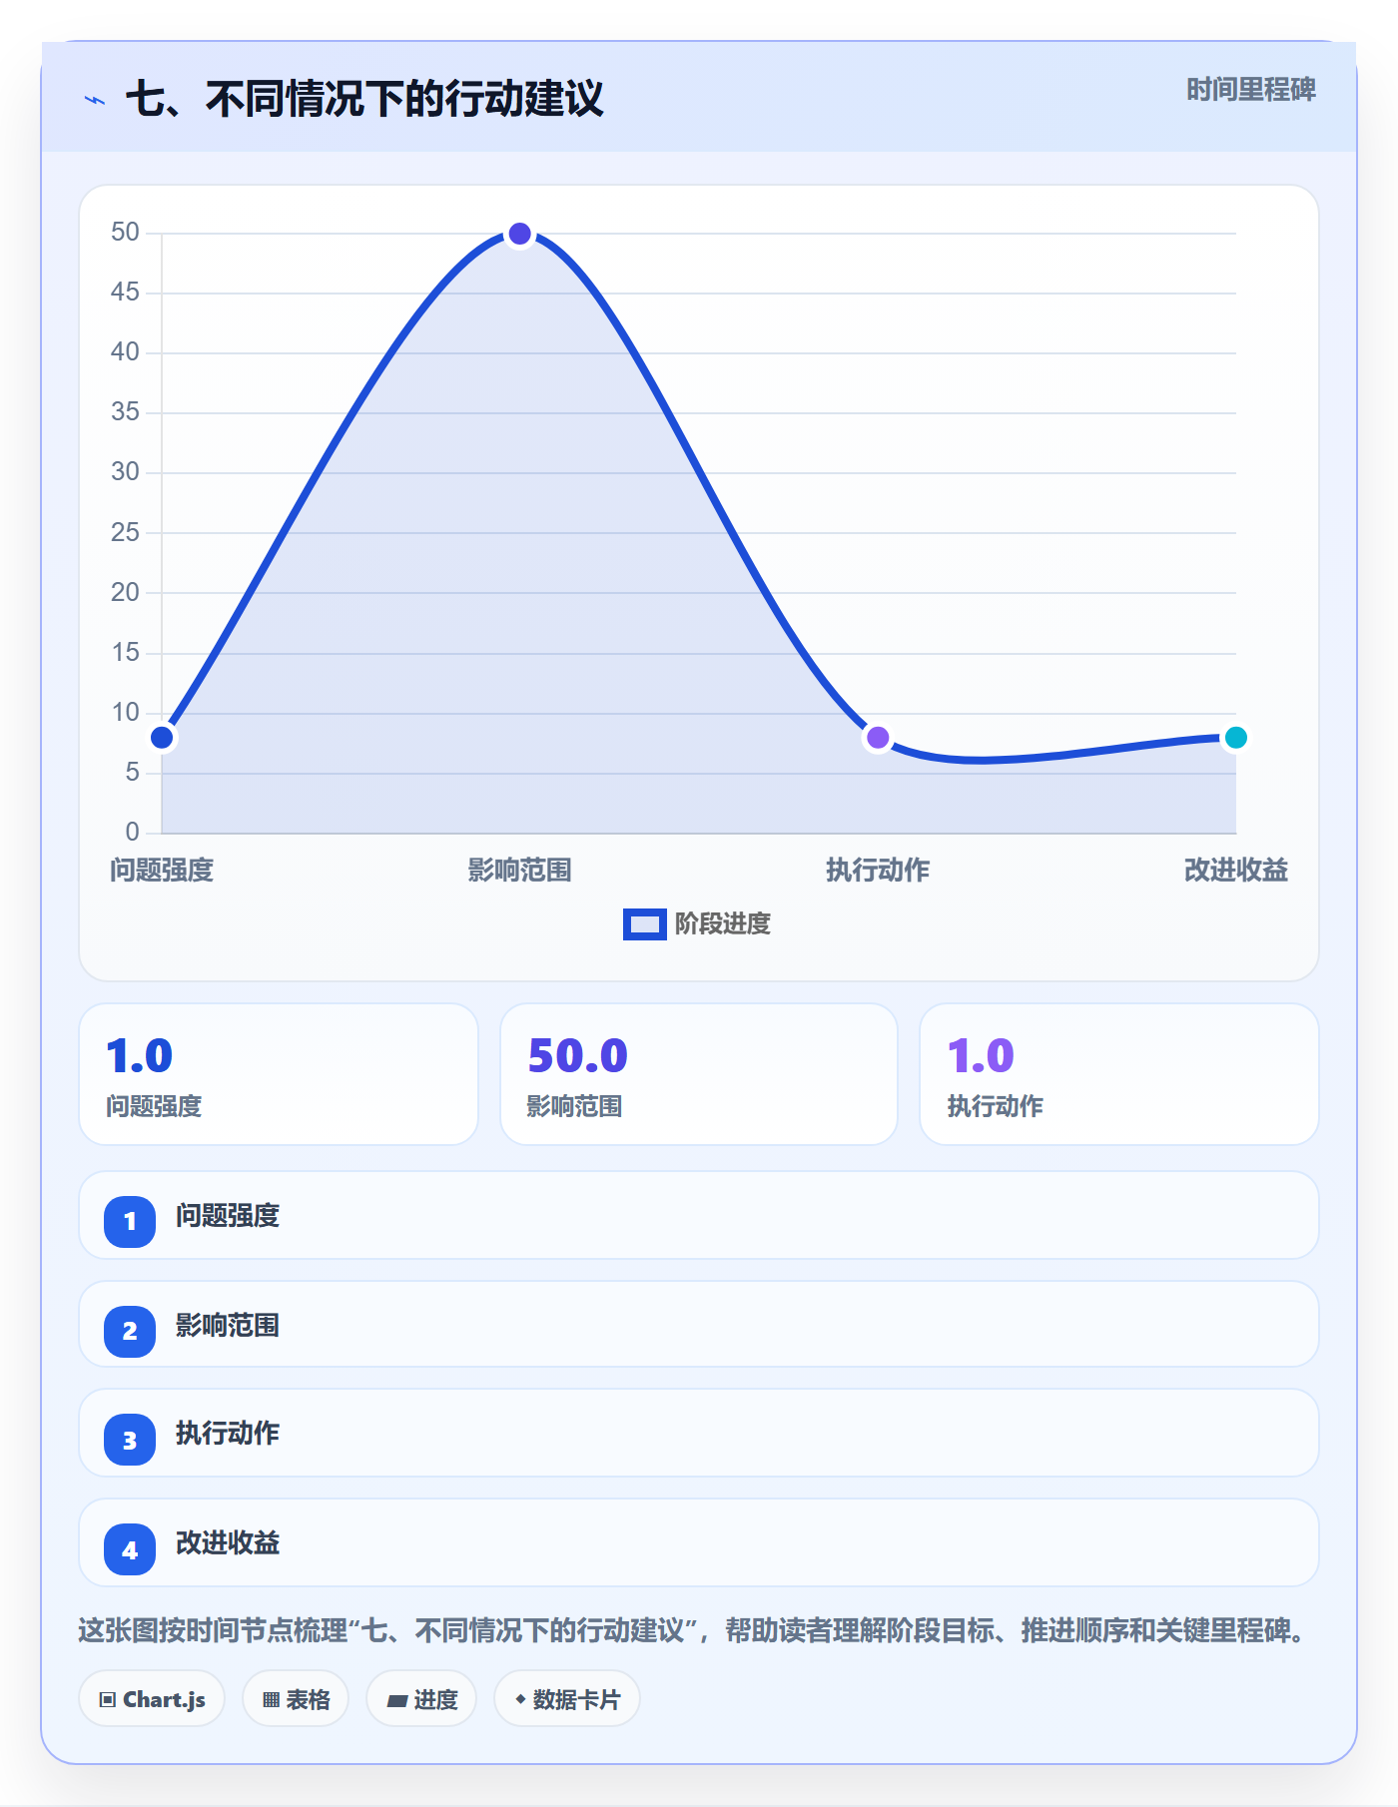
Task: Click the 进度 tag
Action: coord(421,1699)
